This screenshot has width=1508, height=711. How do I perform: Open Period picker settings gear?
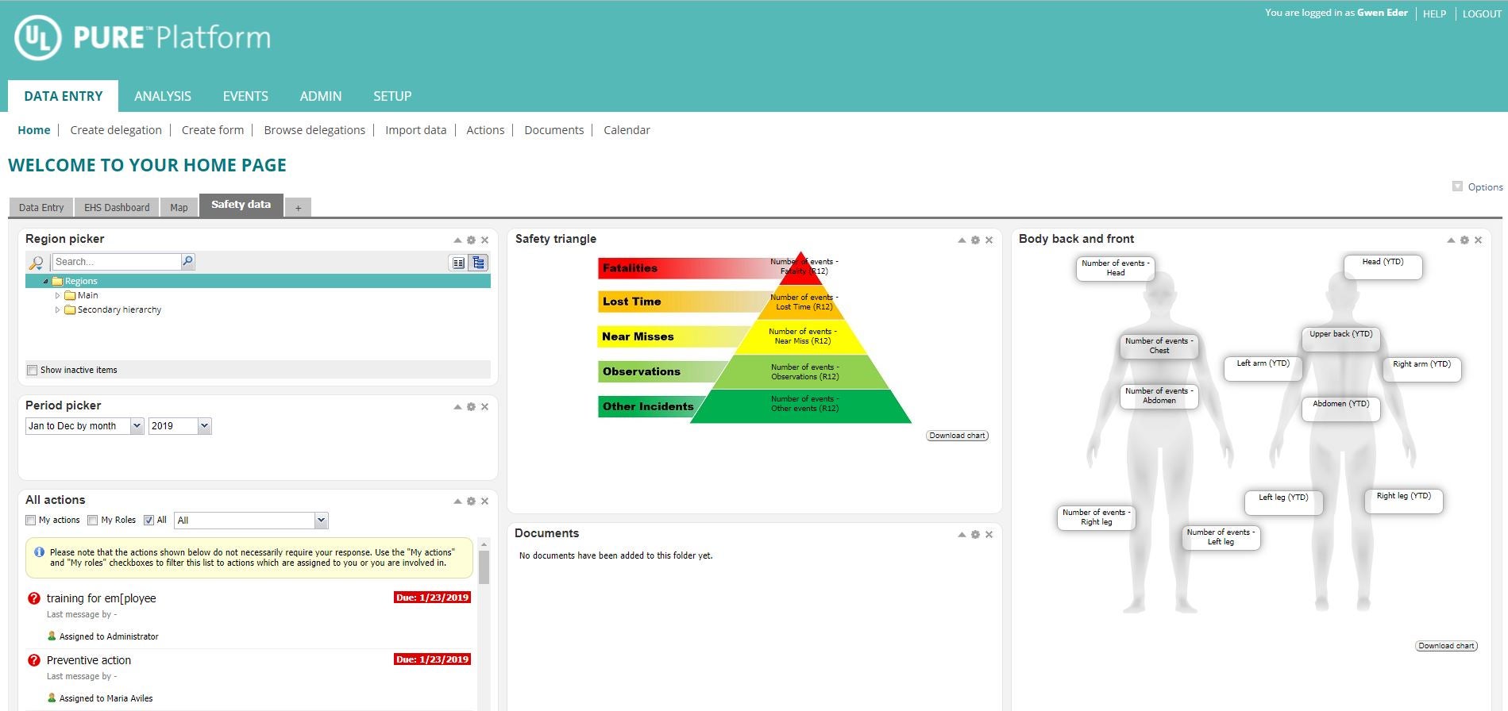tap(471, 407)
